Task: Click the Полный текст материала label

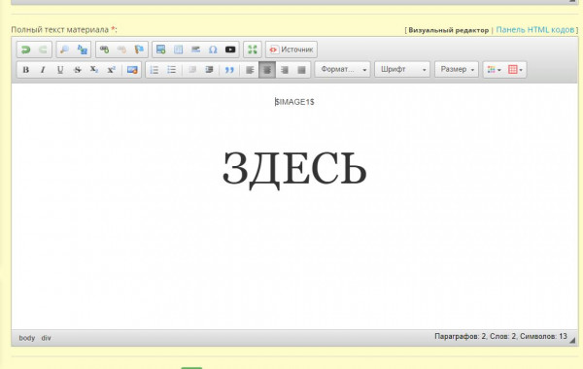Action: 60,30
